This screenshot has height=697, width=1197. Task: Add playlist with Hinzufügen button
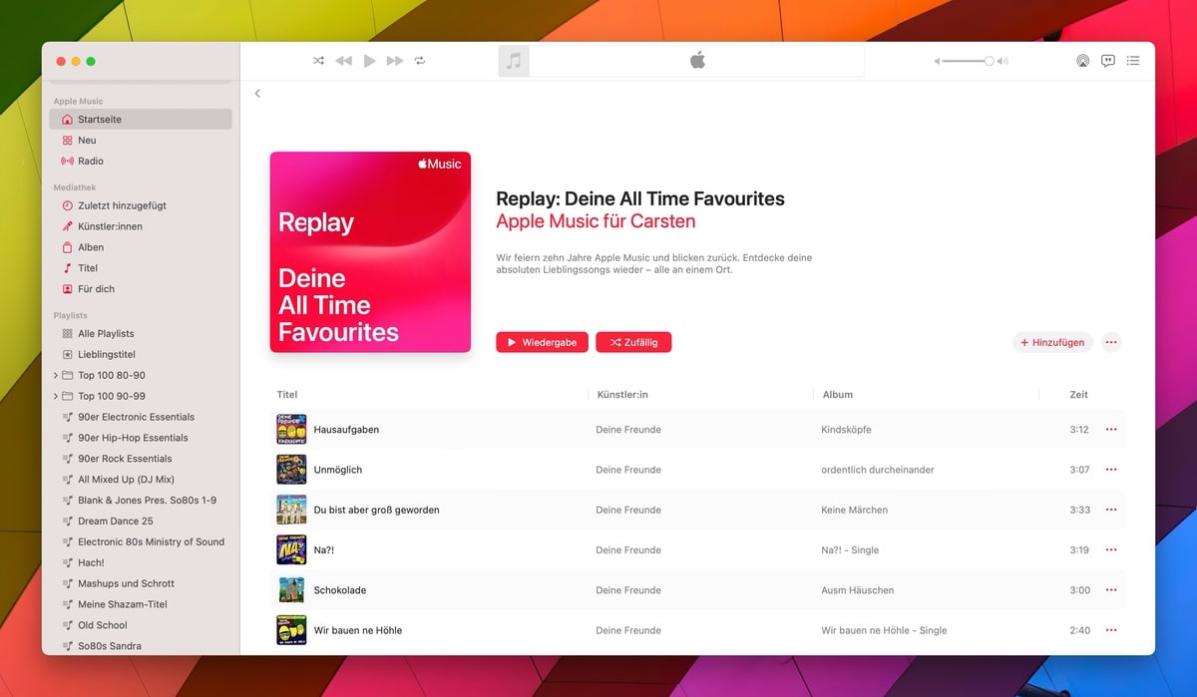click(1052, 342)
